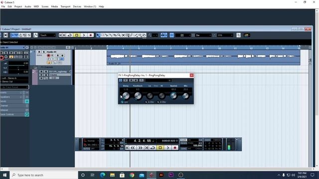This screenshot has height=179, width=319.
Task: Open Bar grid type dropdown
Action: click(x=203, y=35)
